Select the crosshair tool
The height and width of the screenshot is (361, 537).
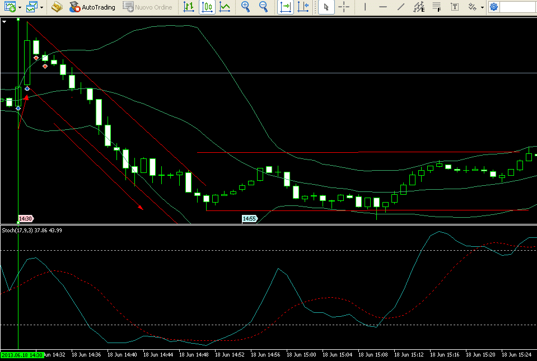click(x=344, y=7)
